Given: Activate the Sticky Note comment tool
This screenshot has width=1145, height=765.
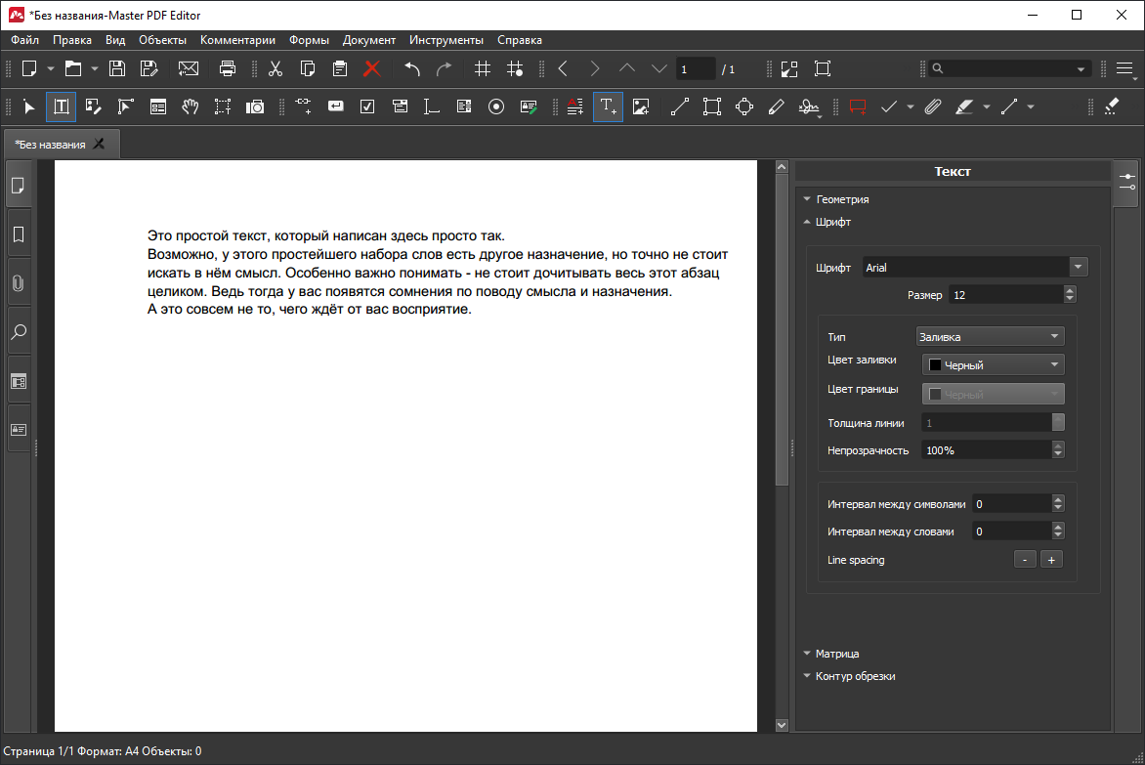Looking at the screenshot, I should [857, 106].
